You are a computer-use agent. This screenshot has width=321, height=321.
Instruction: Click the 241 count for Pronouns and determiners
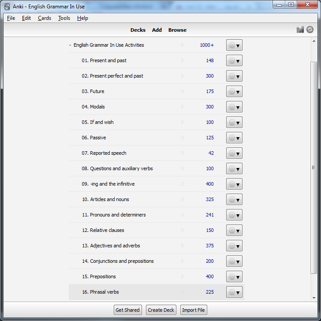coord(210,215)
